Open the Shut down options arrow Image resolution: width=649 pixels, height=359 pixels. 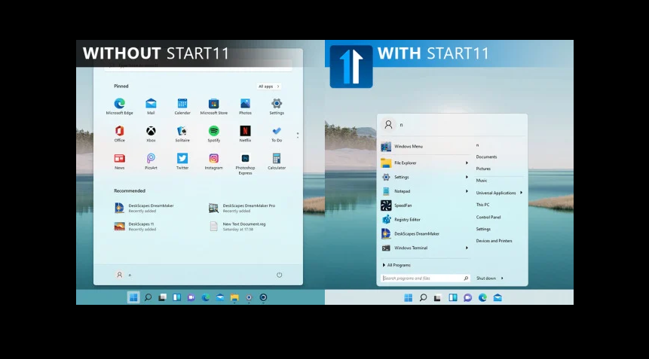[502, 278]
